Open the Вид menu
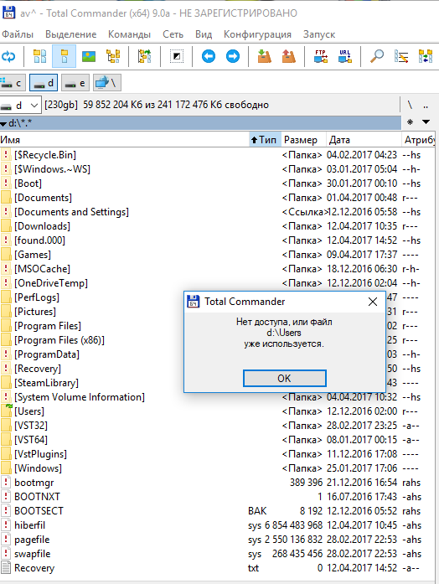The width and height of the screenshot is (439, 584). (x=204, y=34)
